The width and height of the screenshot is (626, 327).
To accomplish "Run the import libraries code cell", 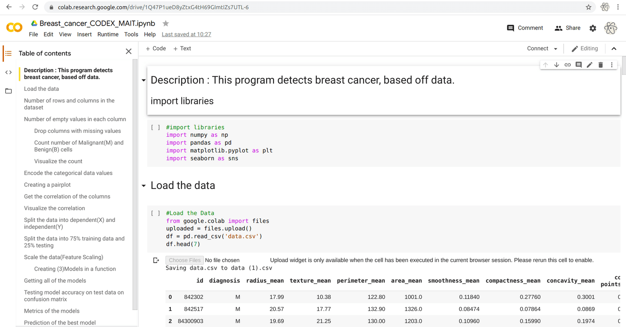I will click(155, 128).
